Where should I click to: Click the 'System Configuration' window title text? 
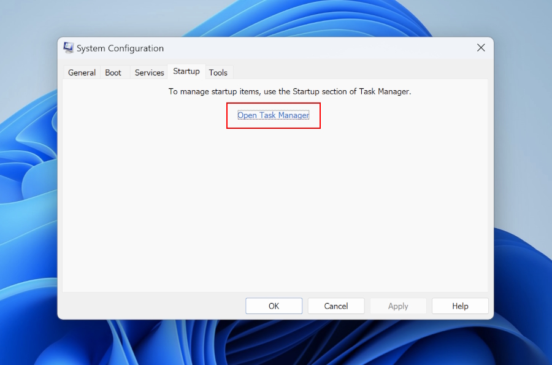(x=120, y=48)
